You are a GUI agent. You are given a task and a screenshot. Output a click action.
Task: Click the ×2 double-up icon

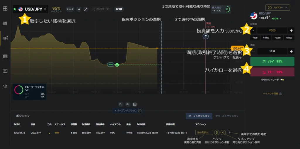[223, 132]
